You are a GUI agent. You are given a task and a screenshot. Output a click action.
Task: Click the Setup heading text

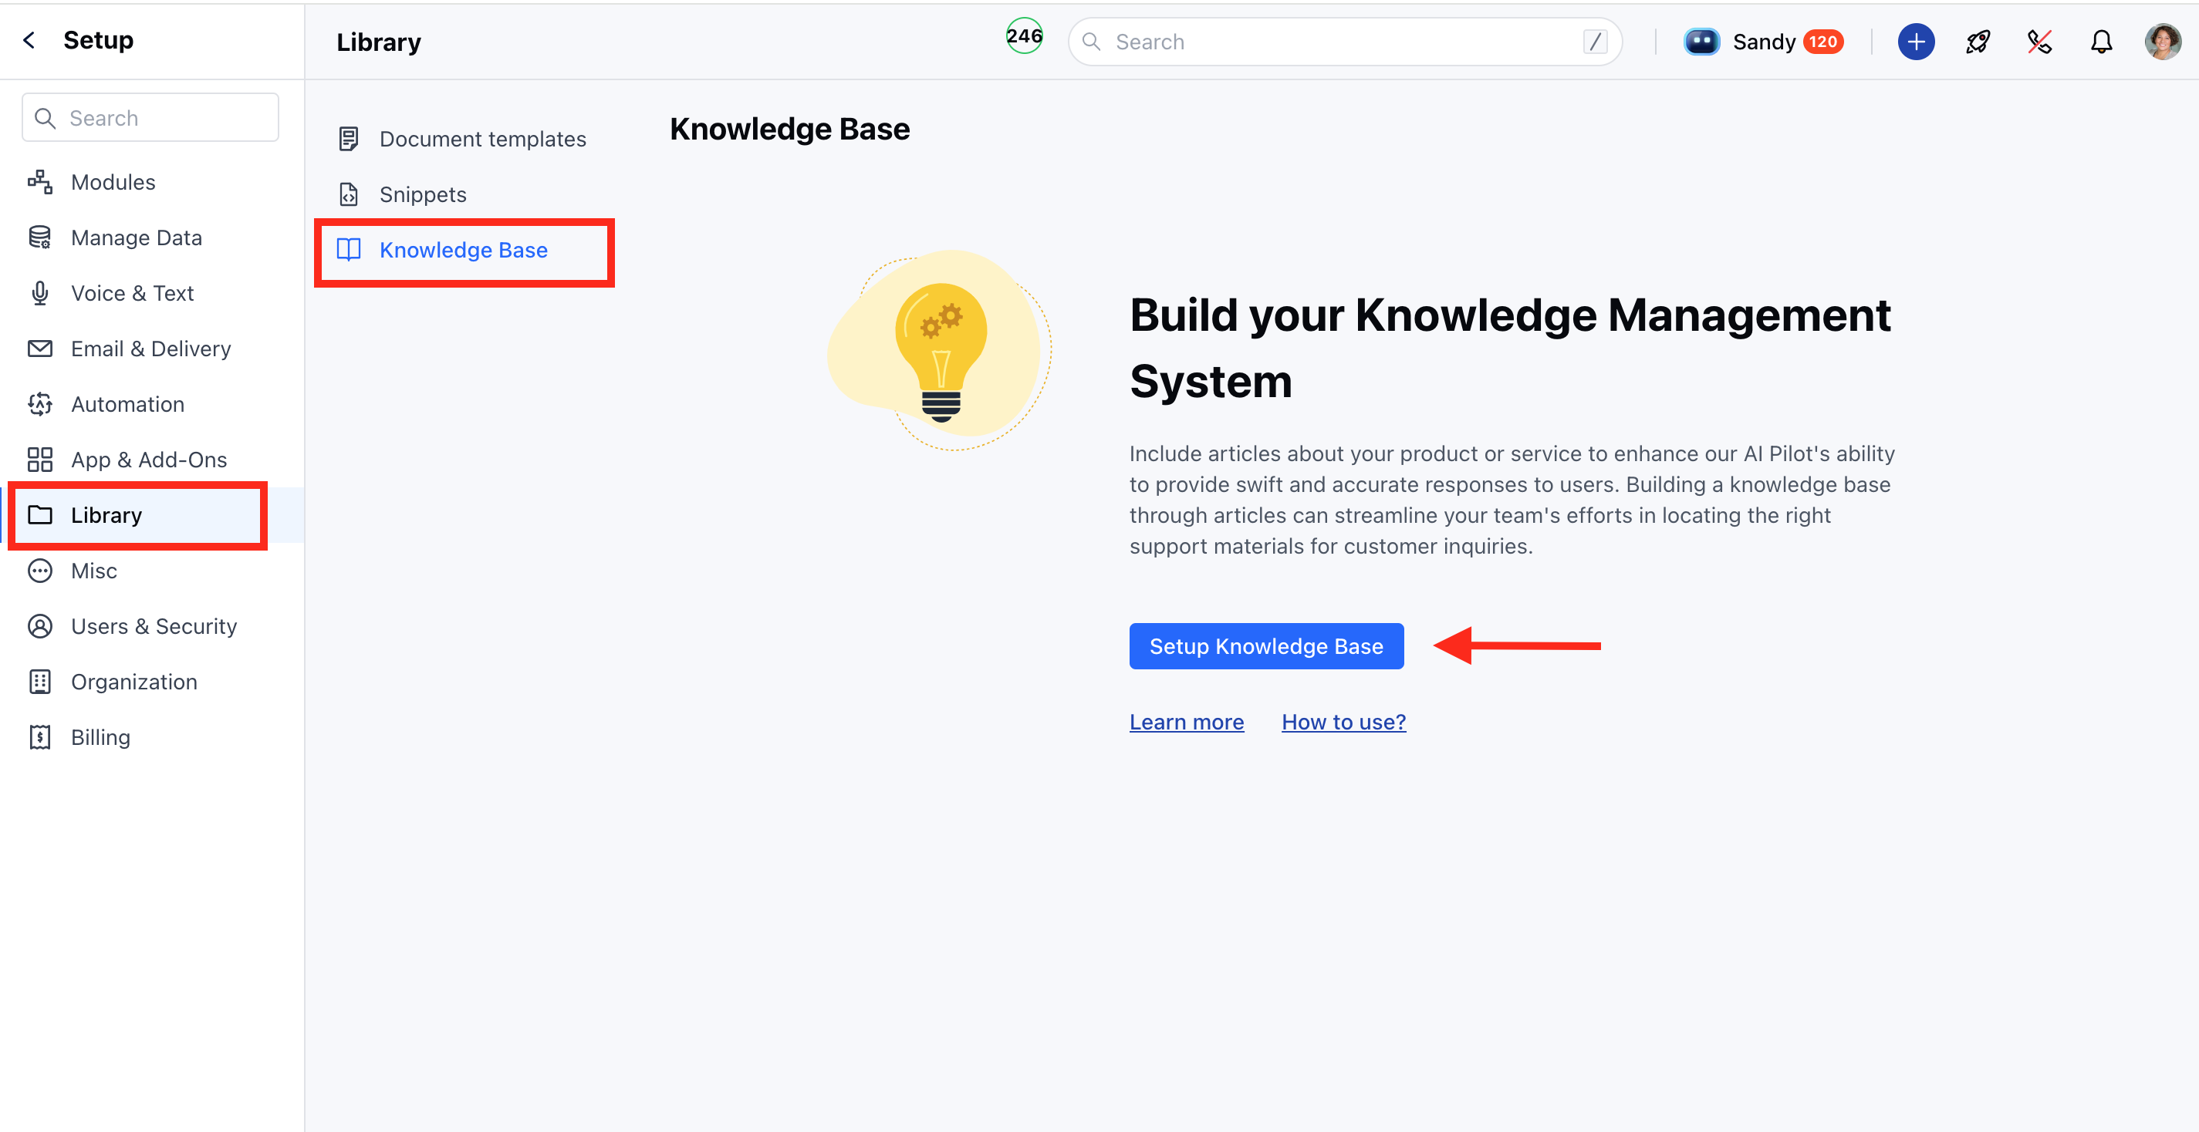click(98, 40)
